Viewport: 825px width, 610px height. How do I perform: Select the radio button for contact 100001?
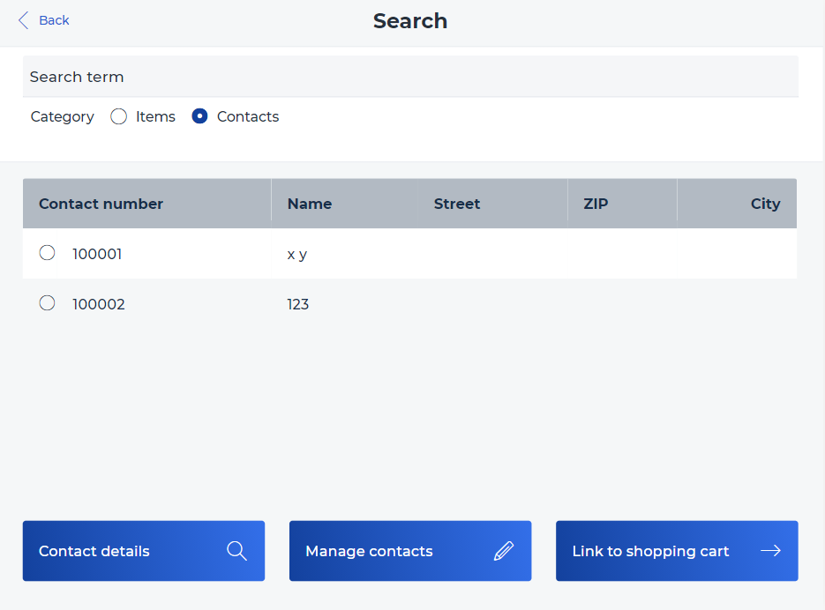click(x=48, y=253)
